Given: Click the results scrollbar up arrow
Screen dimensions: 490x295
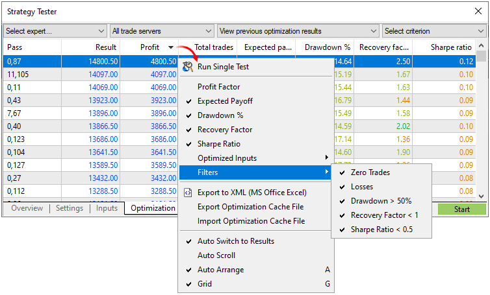Looking at the screenshot, I should click(482, 46).
